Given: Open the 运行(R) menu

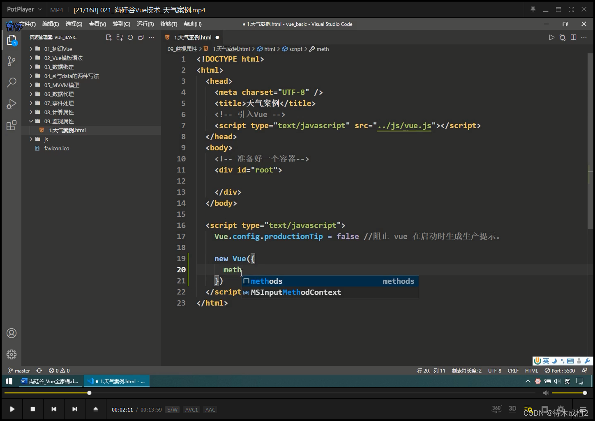Looking at the screenshot, I should point(145,24).
